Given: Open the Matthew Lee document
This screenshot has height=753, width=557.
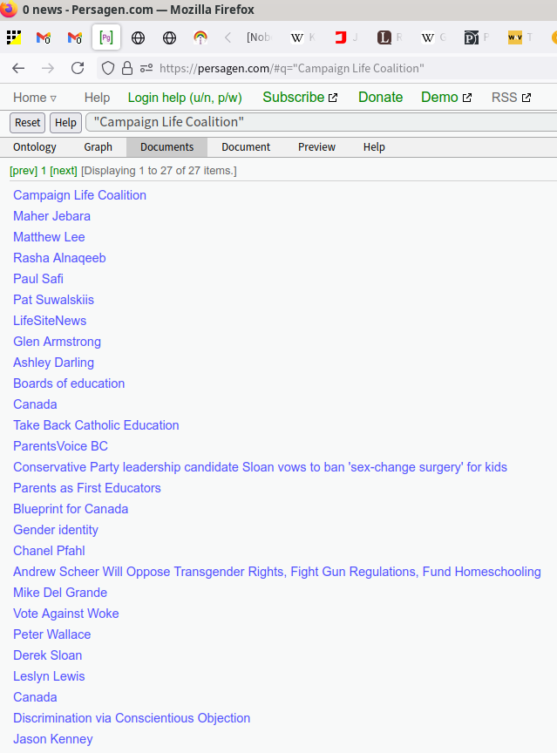Looking at the screenshot, I should (49, 237).
